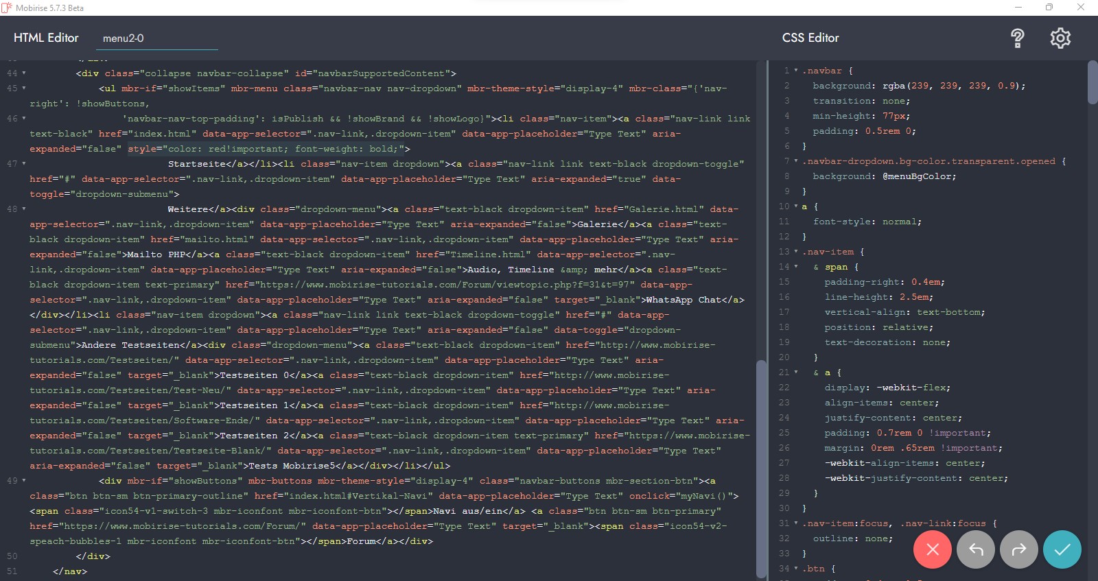
Task: Collapse the '& span' rule at line 14
Action: [796, 267]
